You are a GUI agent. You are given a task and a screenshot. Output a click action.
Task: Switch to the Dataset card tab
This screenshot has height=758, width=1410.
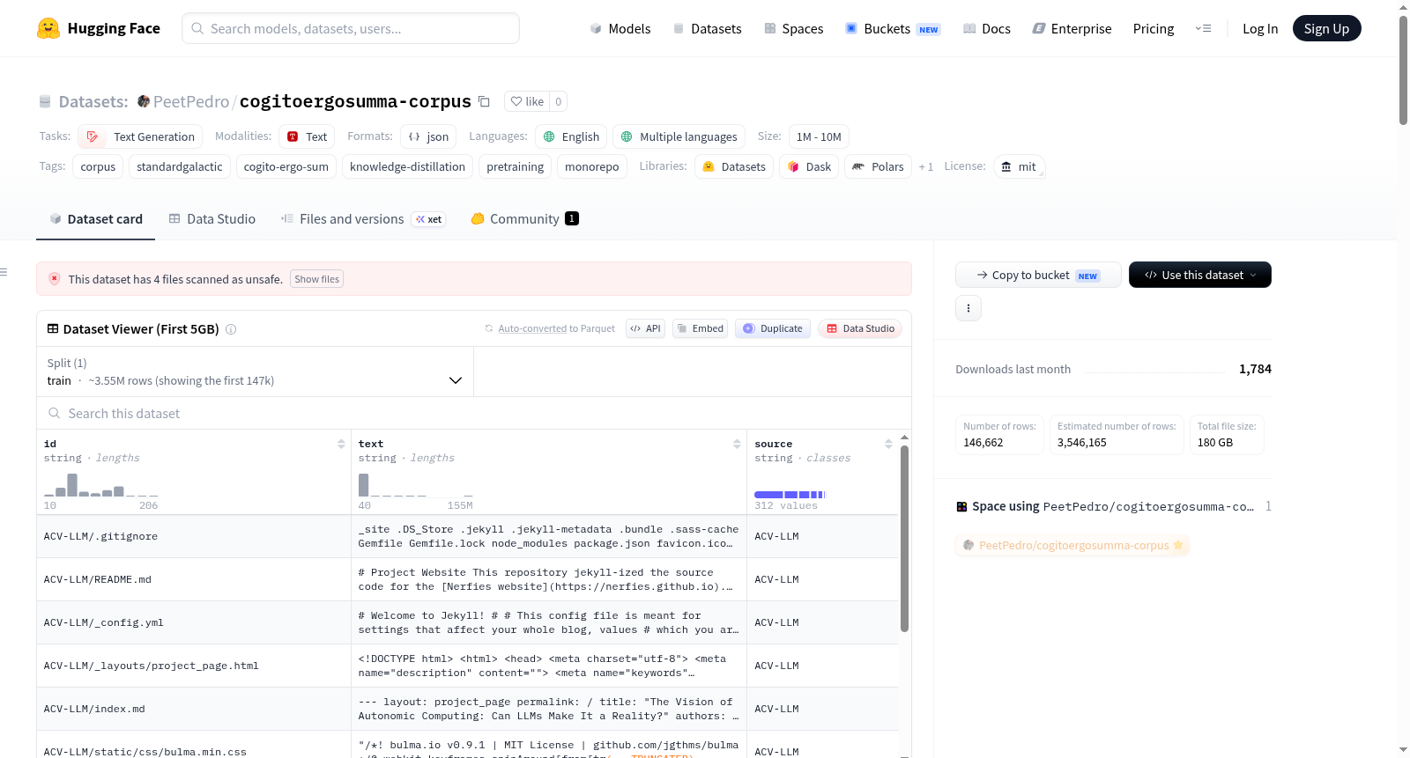pyautogui.click(x=95, y=219)
